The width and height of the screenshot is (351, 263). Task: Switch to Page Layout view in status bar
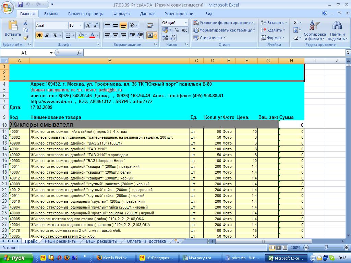tap(278, 248)
